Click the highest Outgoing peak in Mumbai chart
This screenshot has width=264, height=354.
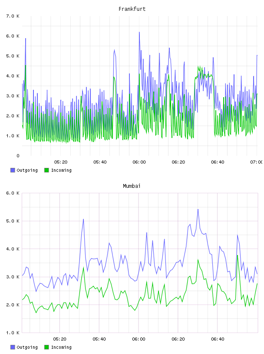[x=198, y=210]
